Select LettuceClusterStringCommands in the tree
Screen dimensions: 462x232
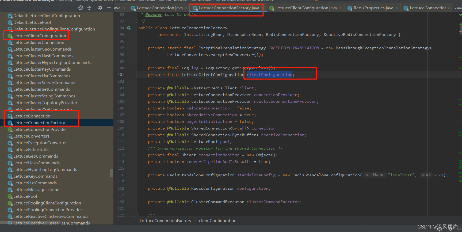(x=44, y=96)
